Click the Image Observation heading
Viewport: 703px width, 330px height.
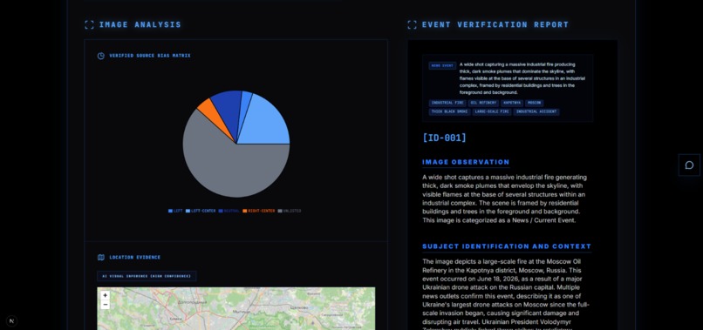466,162
